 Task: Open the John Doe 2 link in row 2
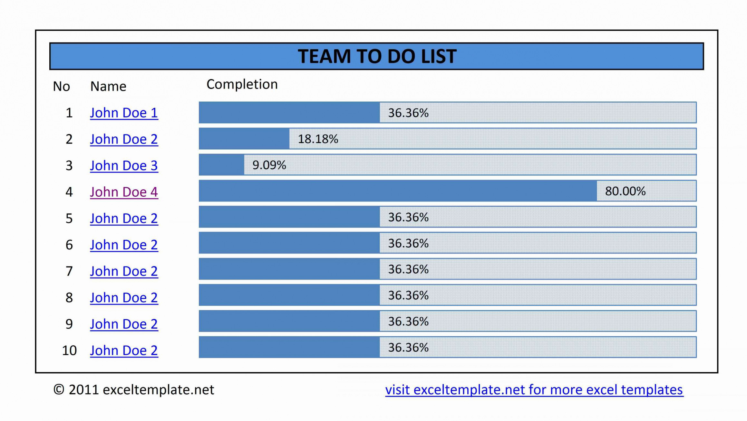pyautogui.click(x=124, y=139)
